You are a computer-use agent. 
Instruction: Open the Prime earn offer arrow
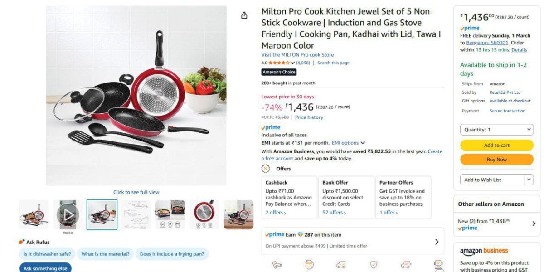tap(437, 242)
